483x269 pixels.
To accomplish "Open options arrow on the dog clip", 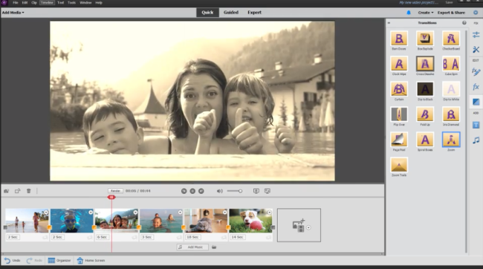I will tap(269, 213).
